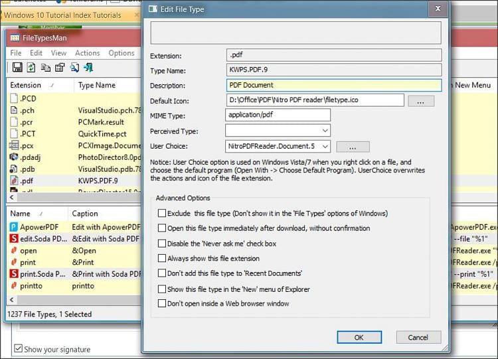
Task: Check 'Exclude this file type' option
Action: pos(161,213)
